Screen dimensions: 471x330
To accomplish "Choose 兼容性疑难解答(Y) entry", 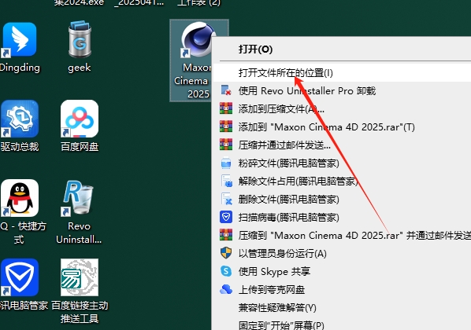I will tap(341, 308).
